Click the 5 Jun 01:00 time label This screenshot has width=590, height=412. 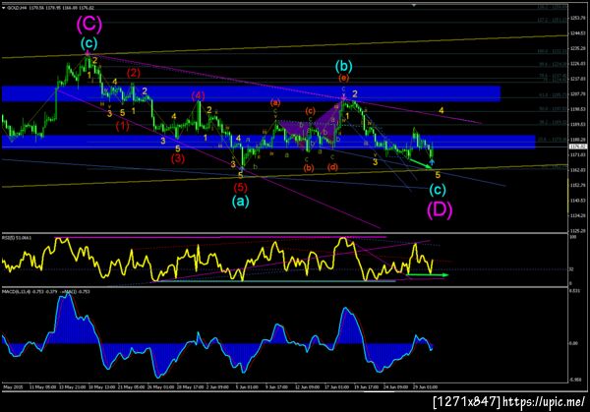(247, 386)
